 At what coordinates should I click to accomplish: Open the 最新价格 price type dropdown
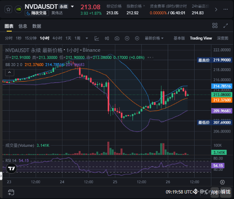(x=154, y=38)
